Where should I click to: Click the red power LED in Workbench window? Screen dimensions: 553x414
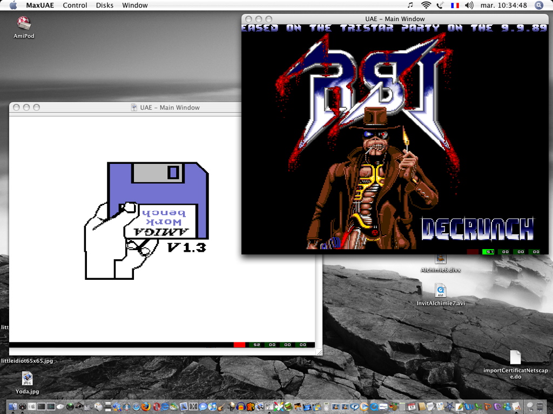coord(239,345)
